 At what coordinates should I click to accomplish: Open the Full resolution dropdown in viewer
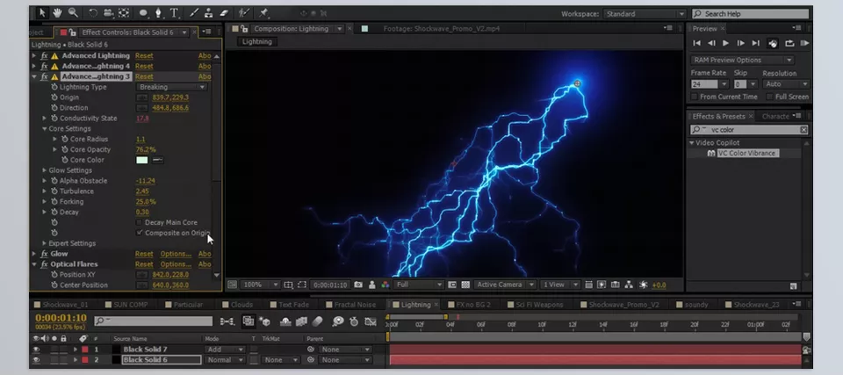[419, 285]
